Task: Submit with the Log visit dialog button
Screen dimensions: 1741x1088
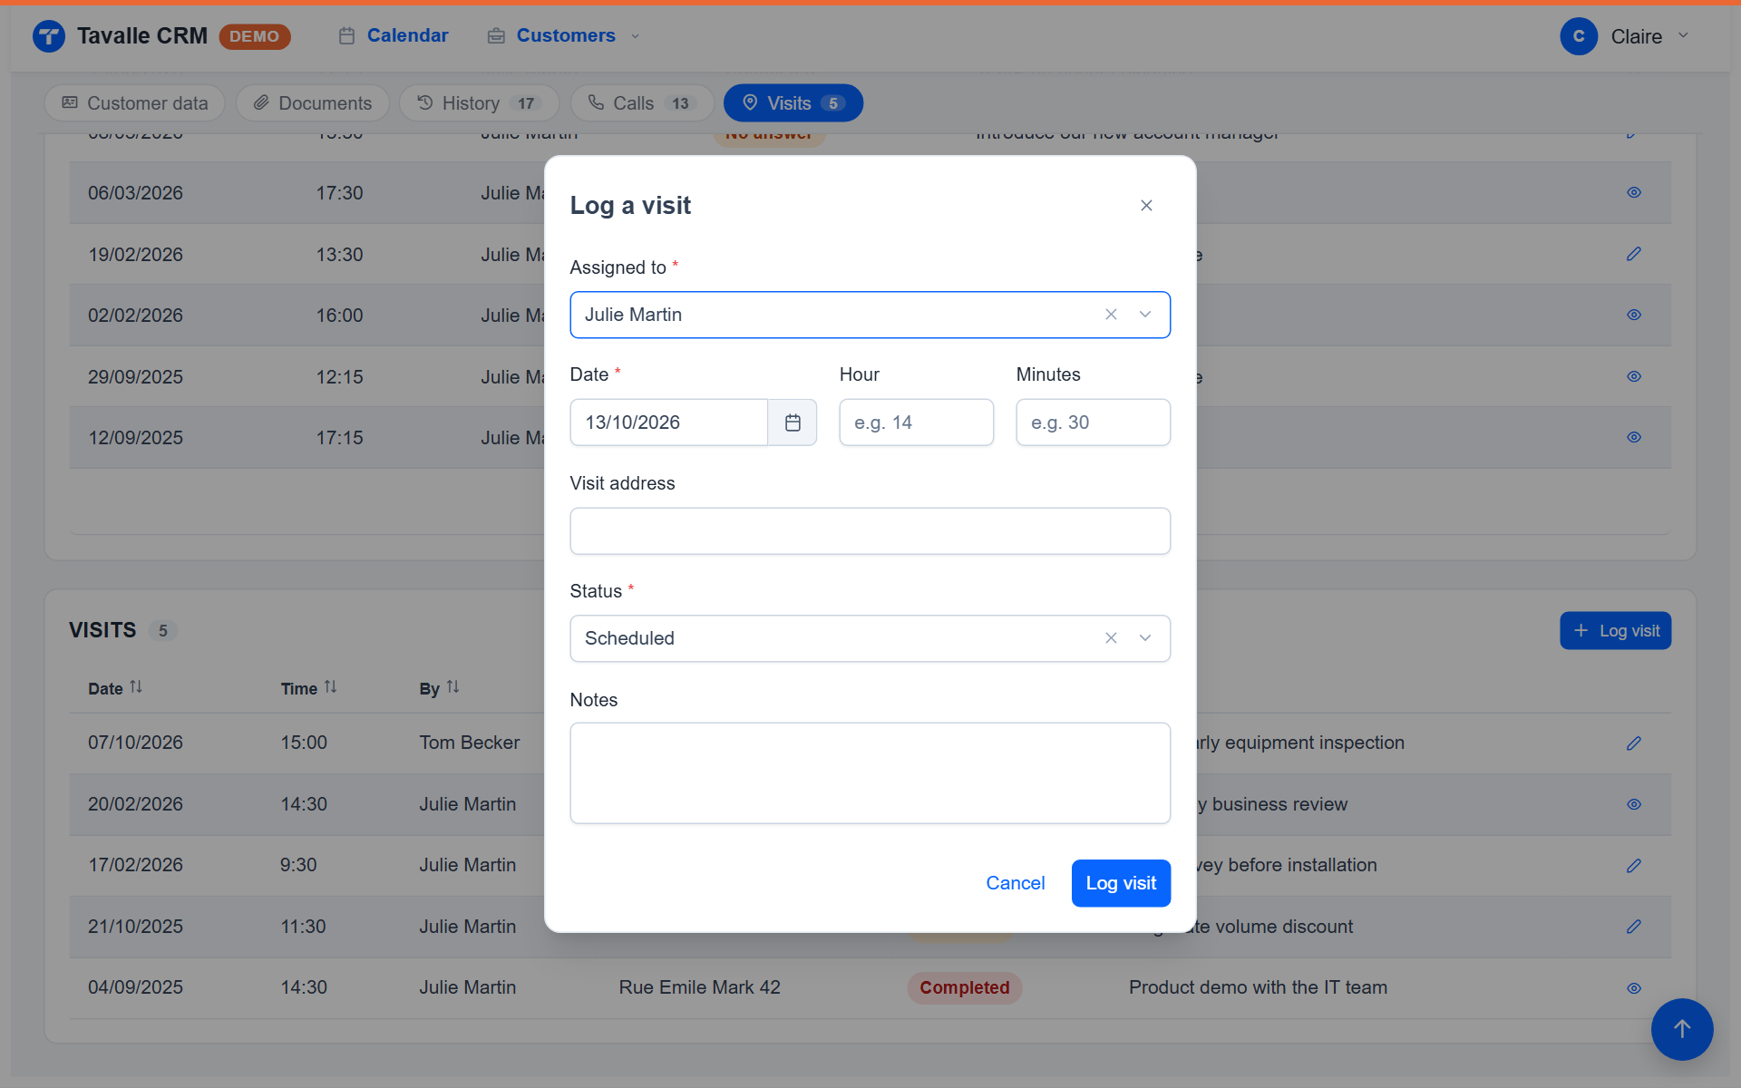Action: tap(1121, 883)
